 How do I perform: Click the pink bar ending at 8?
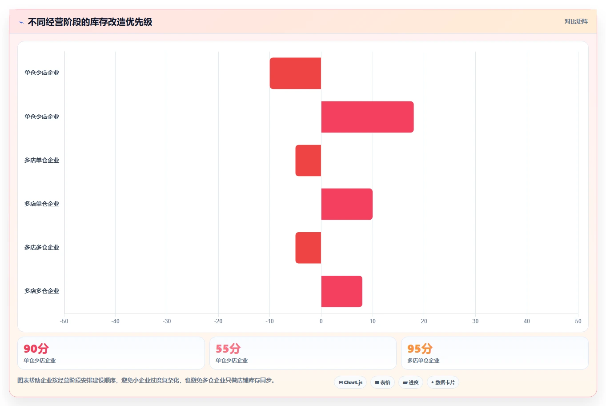click(341, 291)
